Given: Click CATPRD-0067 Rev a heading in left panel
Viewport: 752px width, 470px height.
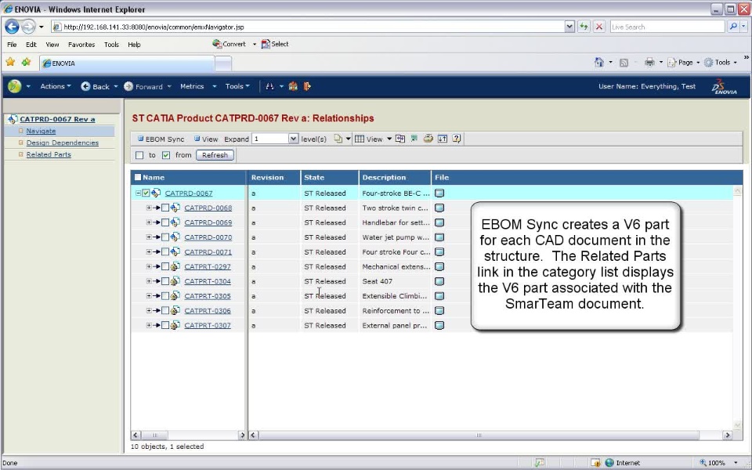Looking at the screenshot, I should pyautogui.click(x=57, y=119).
